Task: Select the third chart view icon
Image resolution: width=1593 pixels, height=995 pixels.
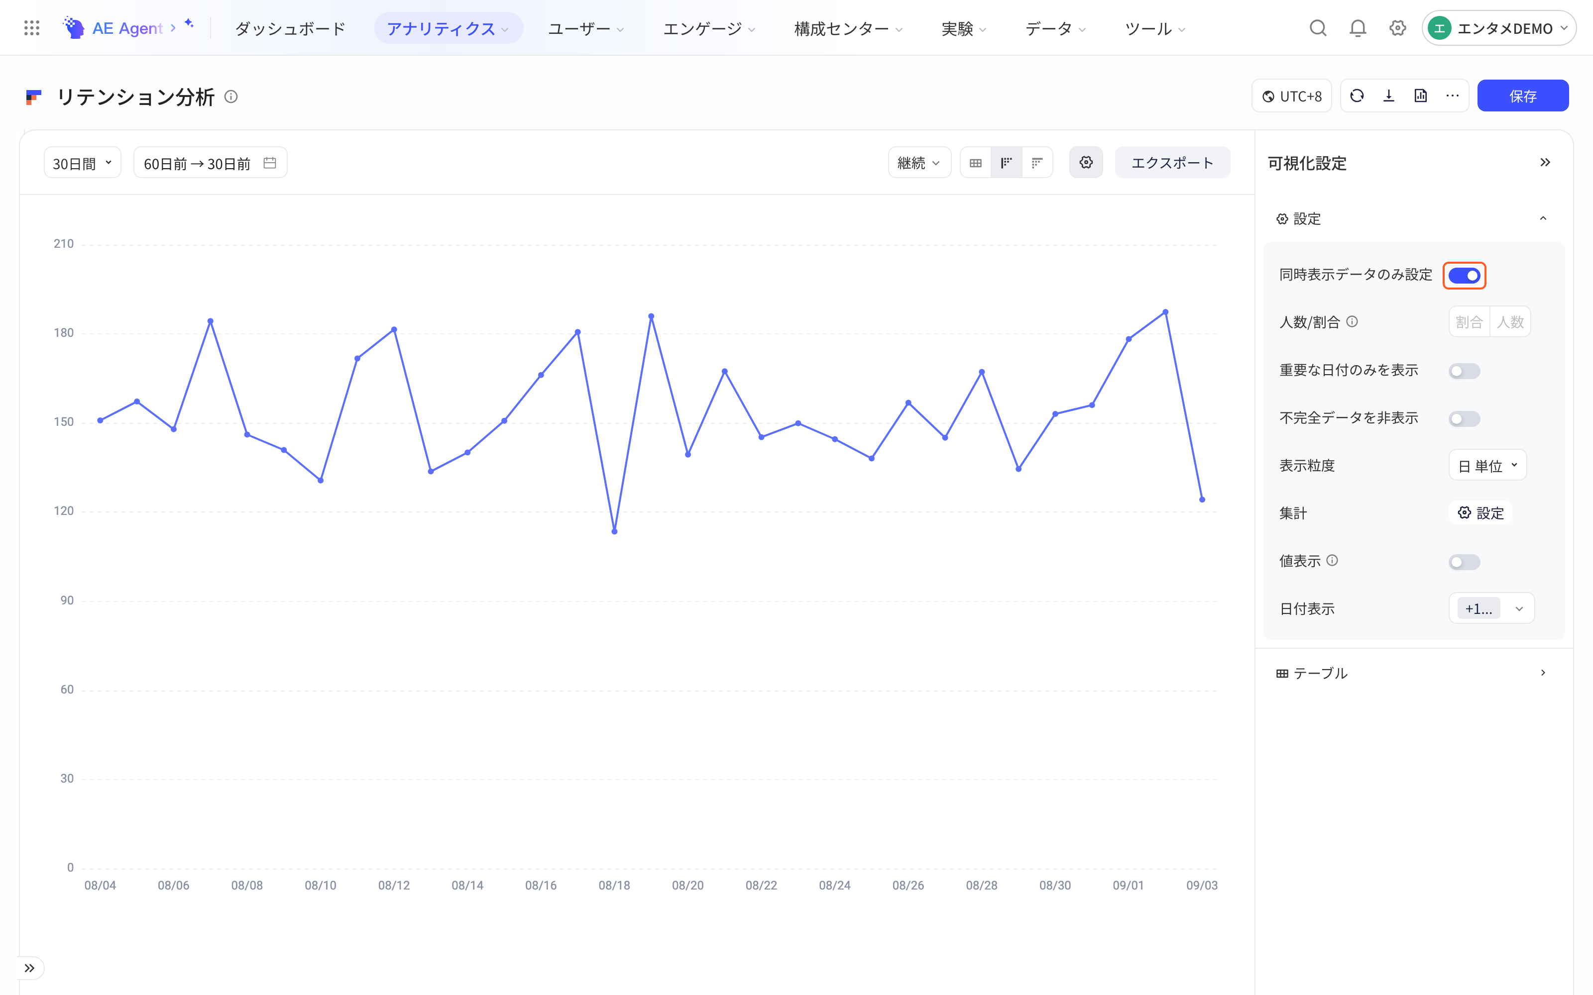Action: pyautogui.click(x=1037, y=163)
